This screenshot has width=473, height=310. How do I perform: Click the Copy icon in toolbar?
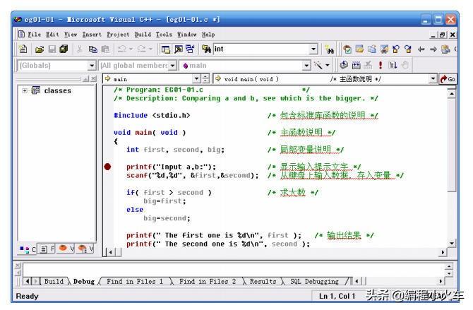click(x=92, y=49)
